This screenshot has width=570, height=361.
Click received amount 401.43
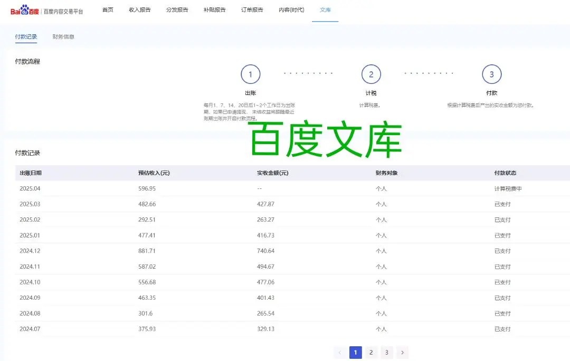265,298
